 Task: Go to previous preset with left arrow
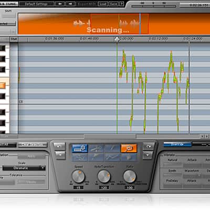pos(60,4)
